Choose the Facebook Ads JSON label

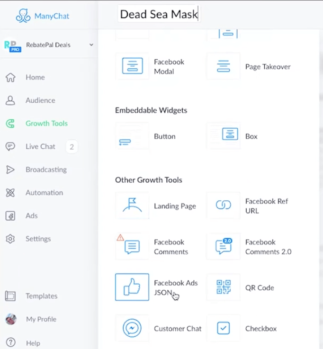tap(176, 287)
